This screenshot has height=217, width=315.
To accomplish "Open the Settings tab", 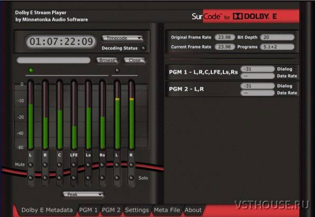I will coord(137,210).
